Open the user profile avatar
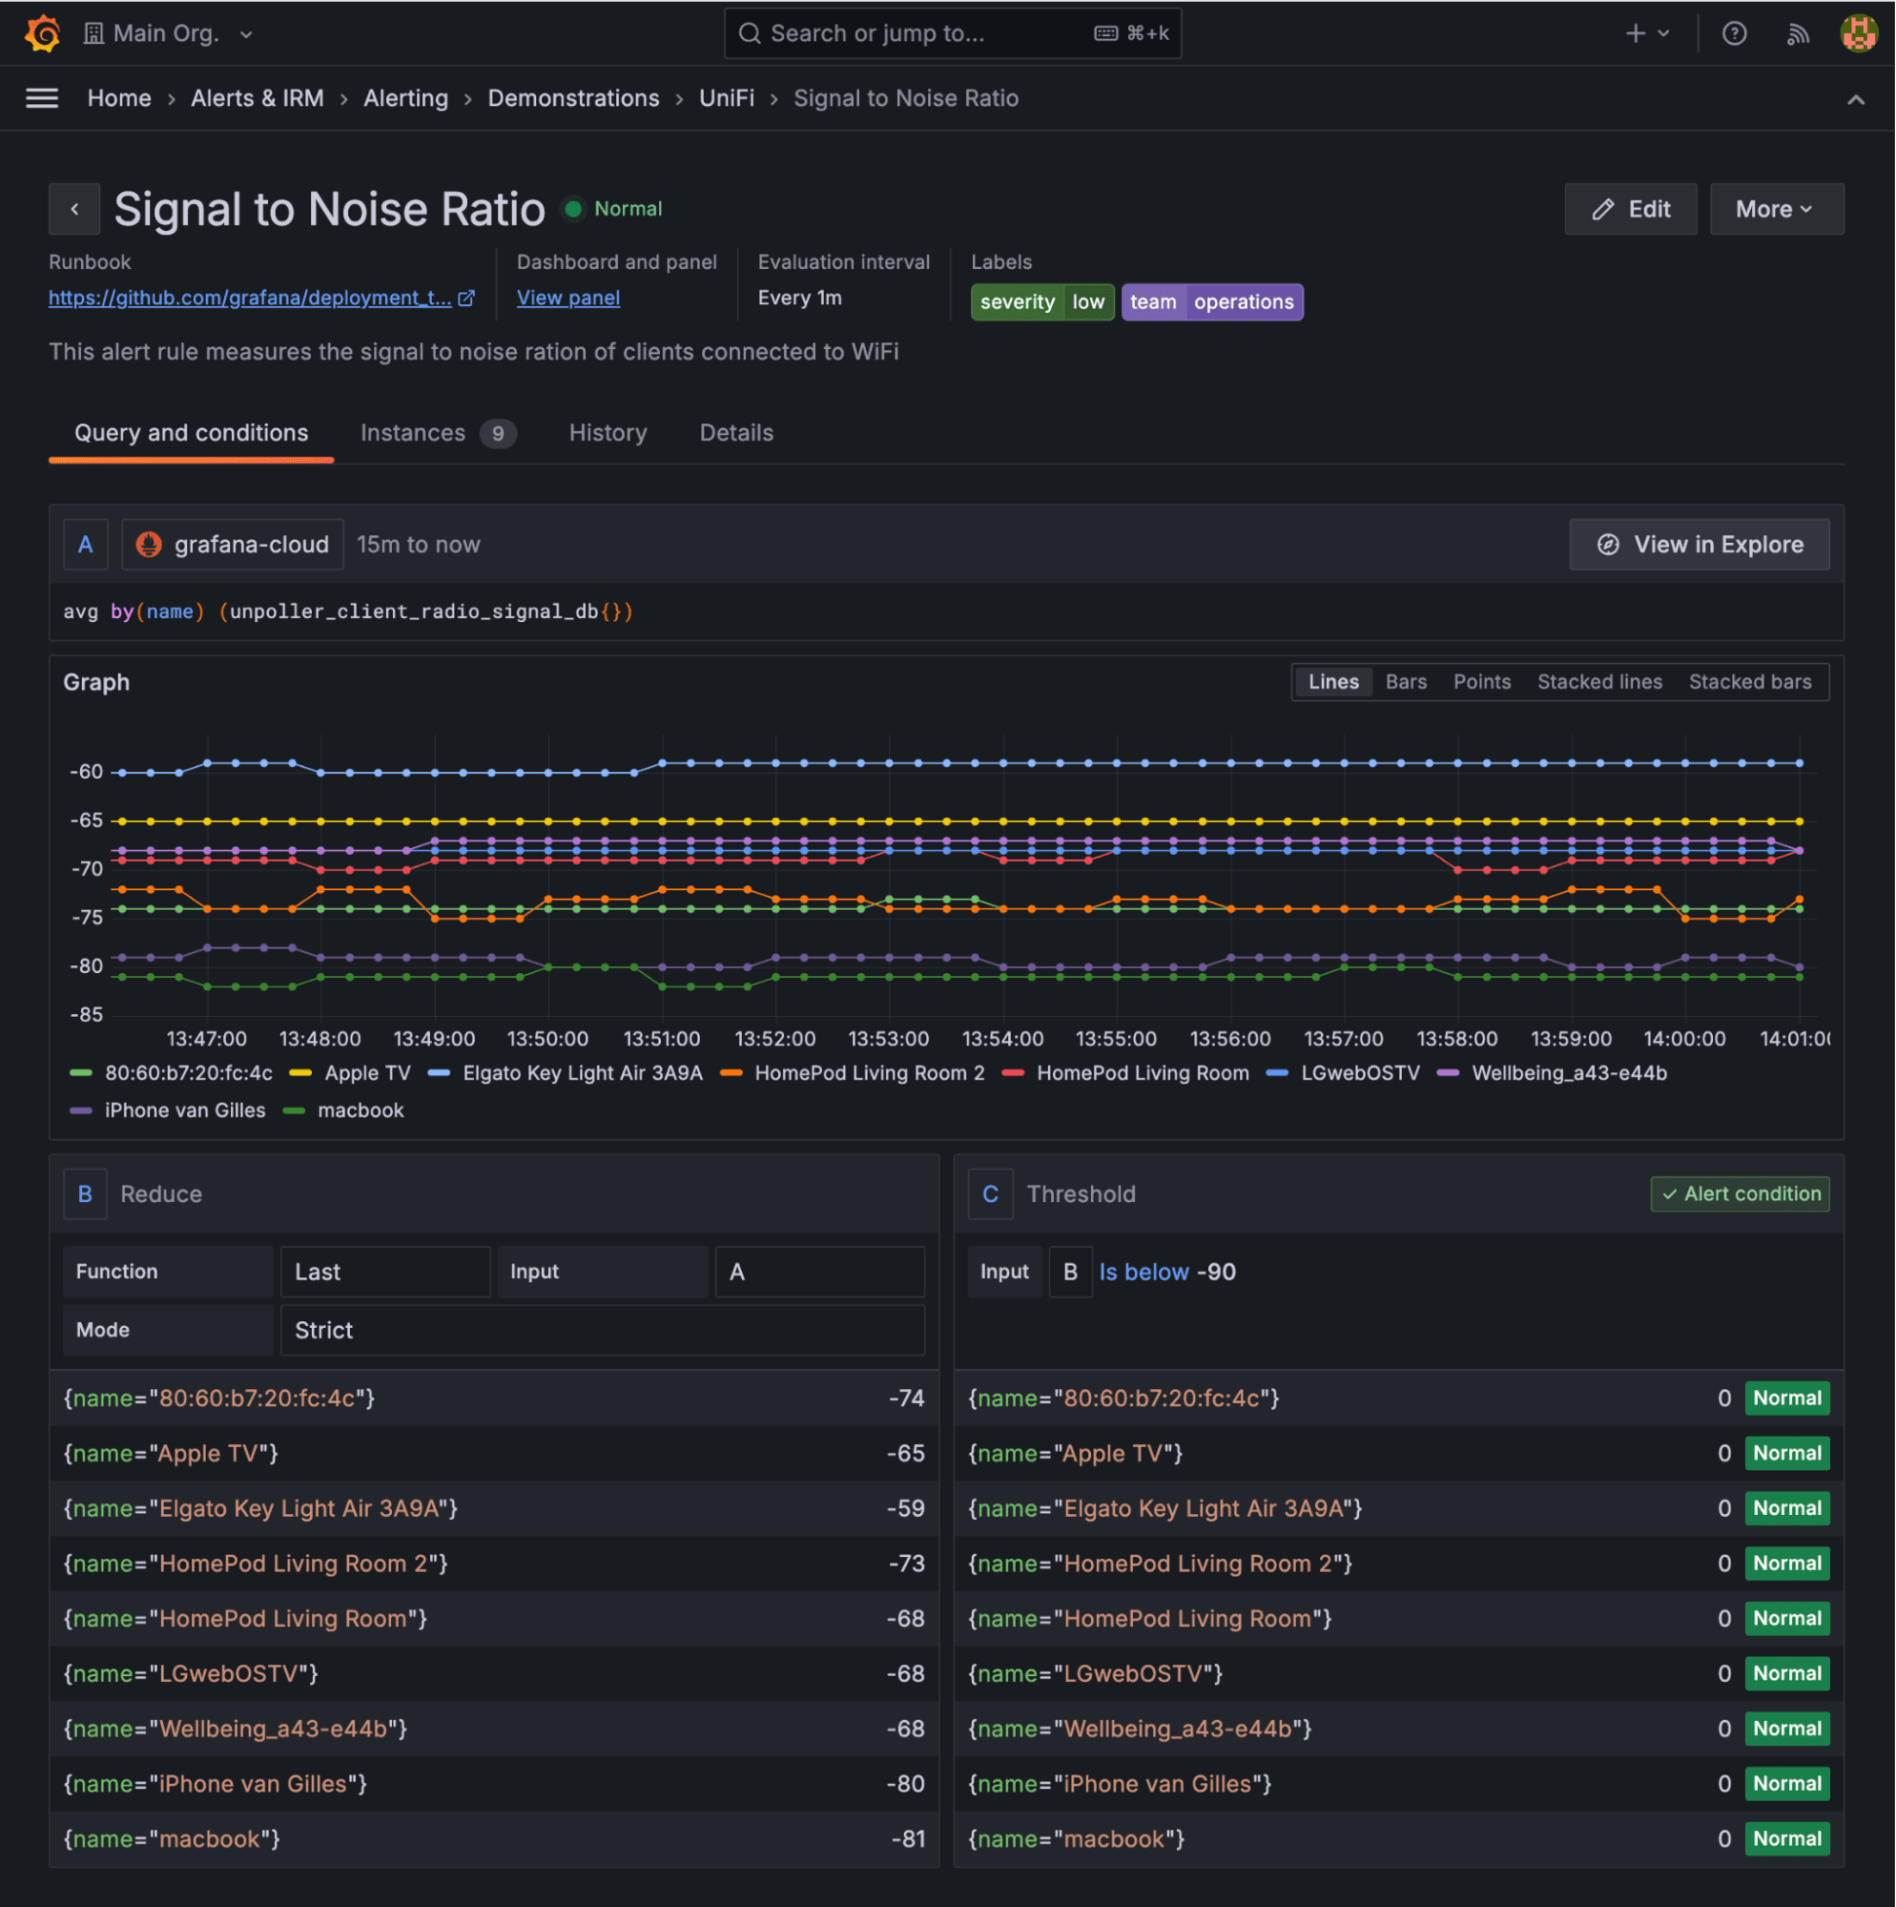The image size is (1896, 1907). [1860, 32]
